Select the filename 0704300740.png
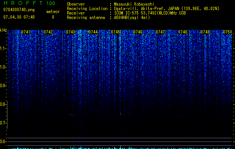Image resolution: width=235 pixels, height=149 pixels. pyautogui.click(x=19, y=10)
